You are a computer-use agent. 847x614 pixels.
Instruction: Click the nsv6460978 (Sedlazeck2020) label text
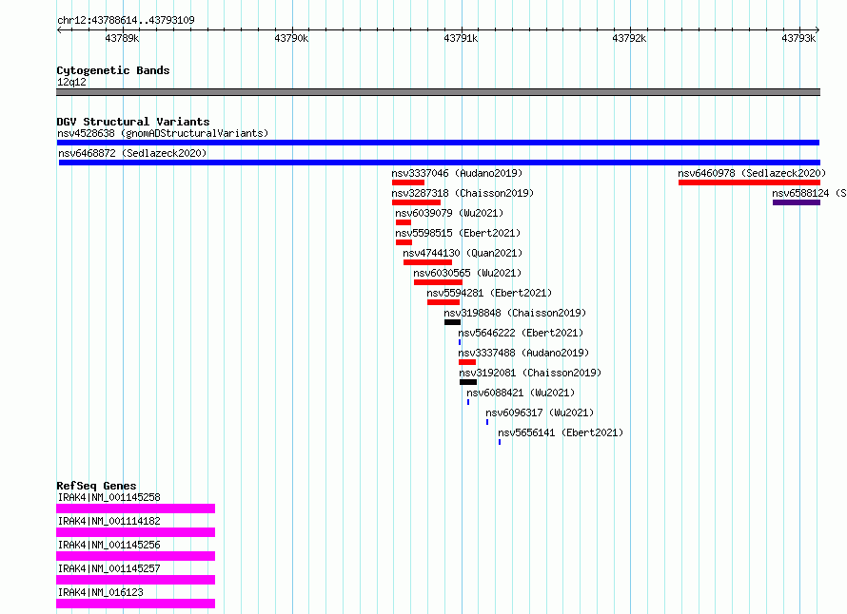(752, 173)
